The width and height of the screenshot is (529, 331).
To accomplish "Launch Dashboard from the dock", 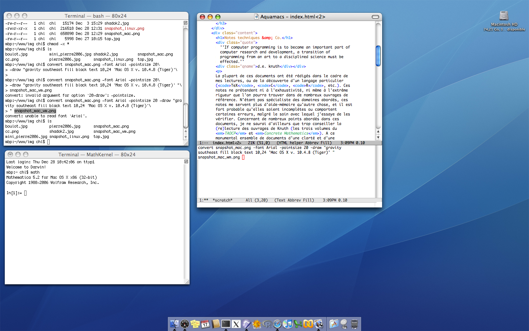I will [185, 324].
